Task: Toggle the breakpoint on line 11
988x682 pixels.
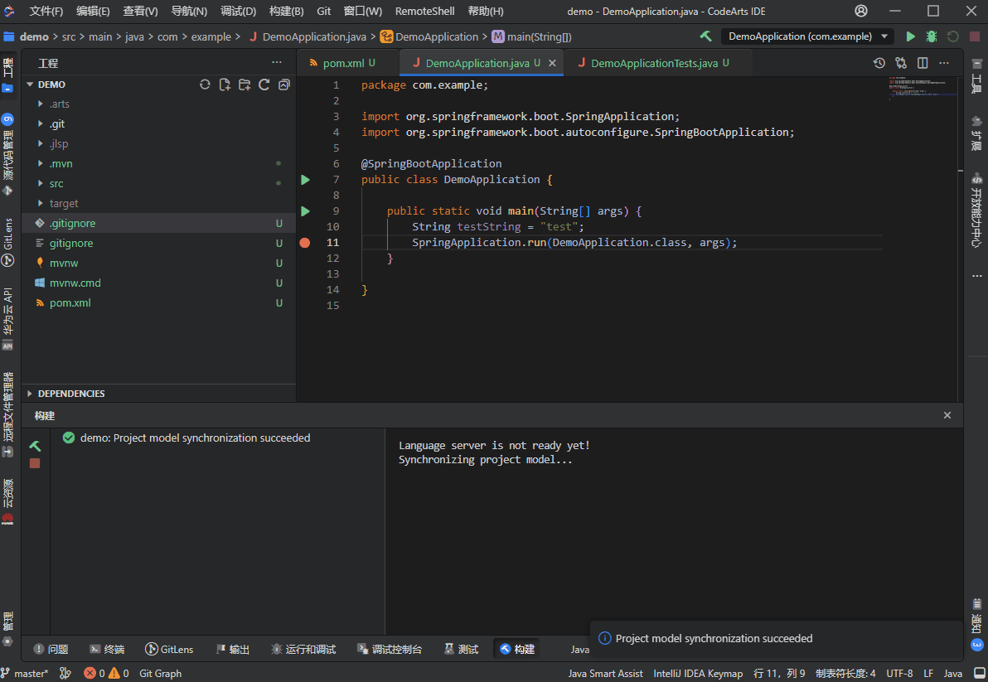Action: coord(305,243)
